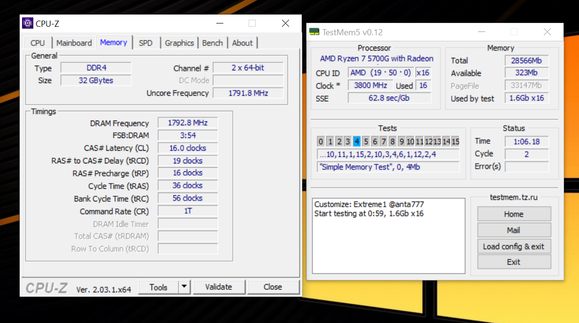This screenshot has width=579, height=323.
Task: Click tRCD 19 clocks value
Action: tap(188, 161)
